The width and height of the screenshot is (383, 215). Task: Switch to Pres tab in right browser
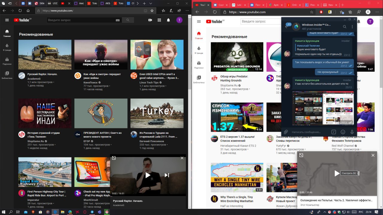tap(311, 5)
